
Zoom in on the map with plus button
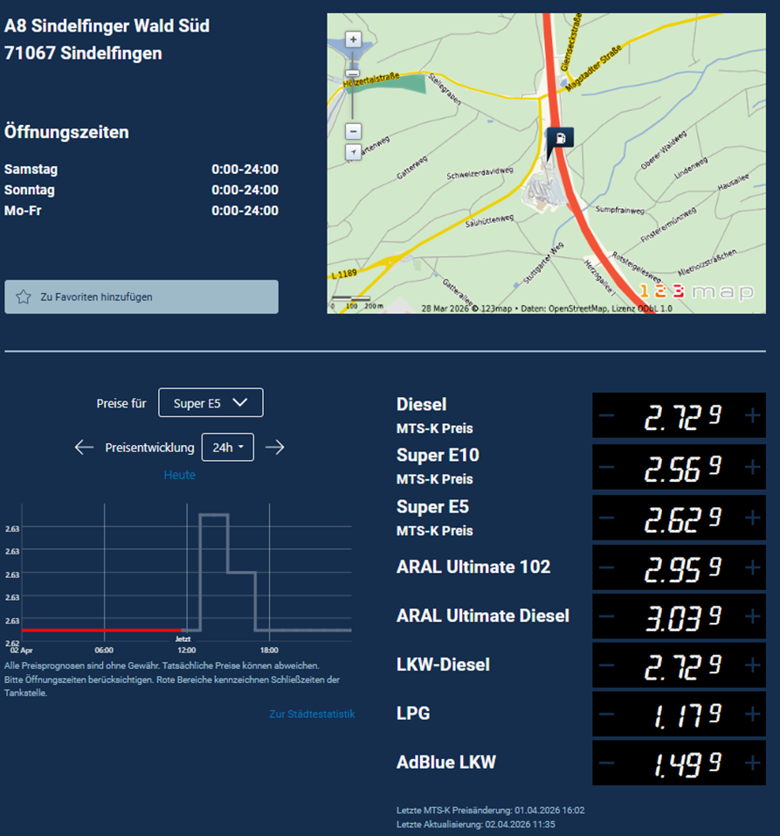point(353,39)
